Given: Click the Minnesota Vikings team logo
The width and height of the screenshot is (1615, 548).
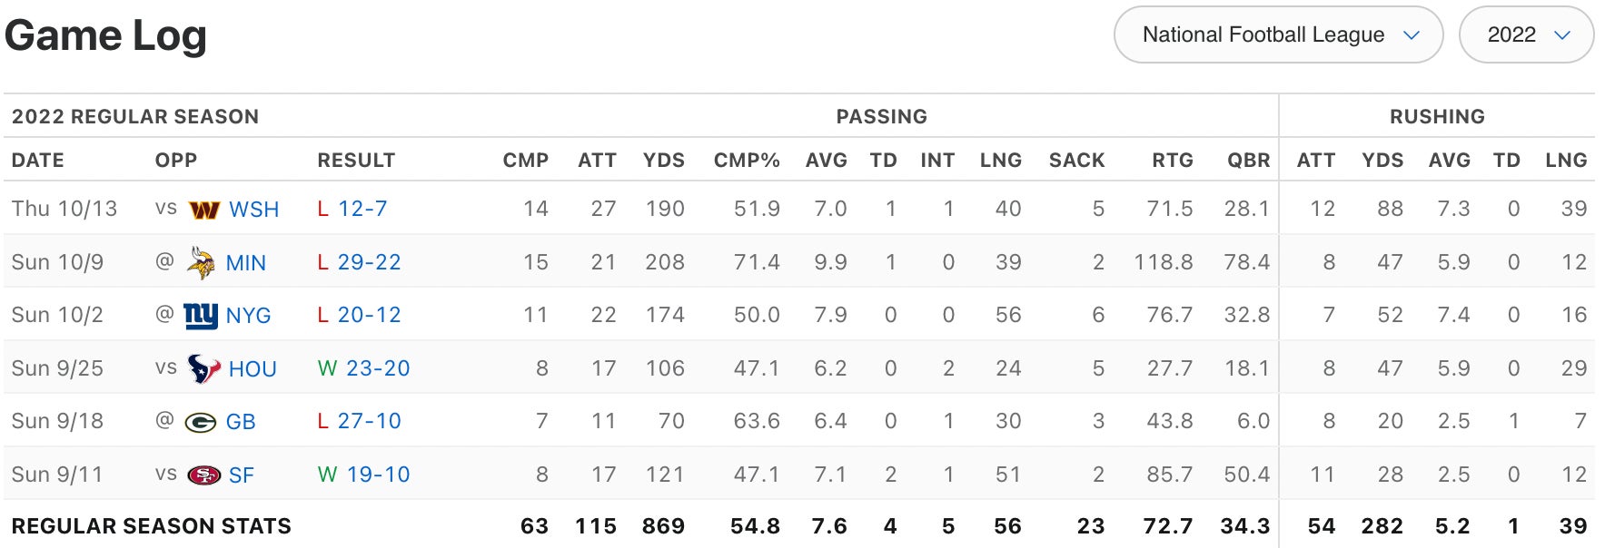Looking at the screenshot, I should (x=200, y=262).
